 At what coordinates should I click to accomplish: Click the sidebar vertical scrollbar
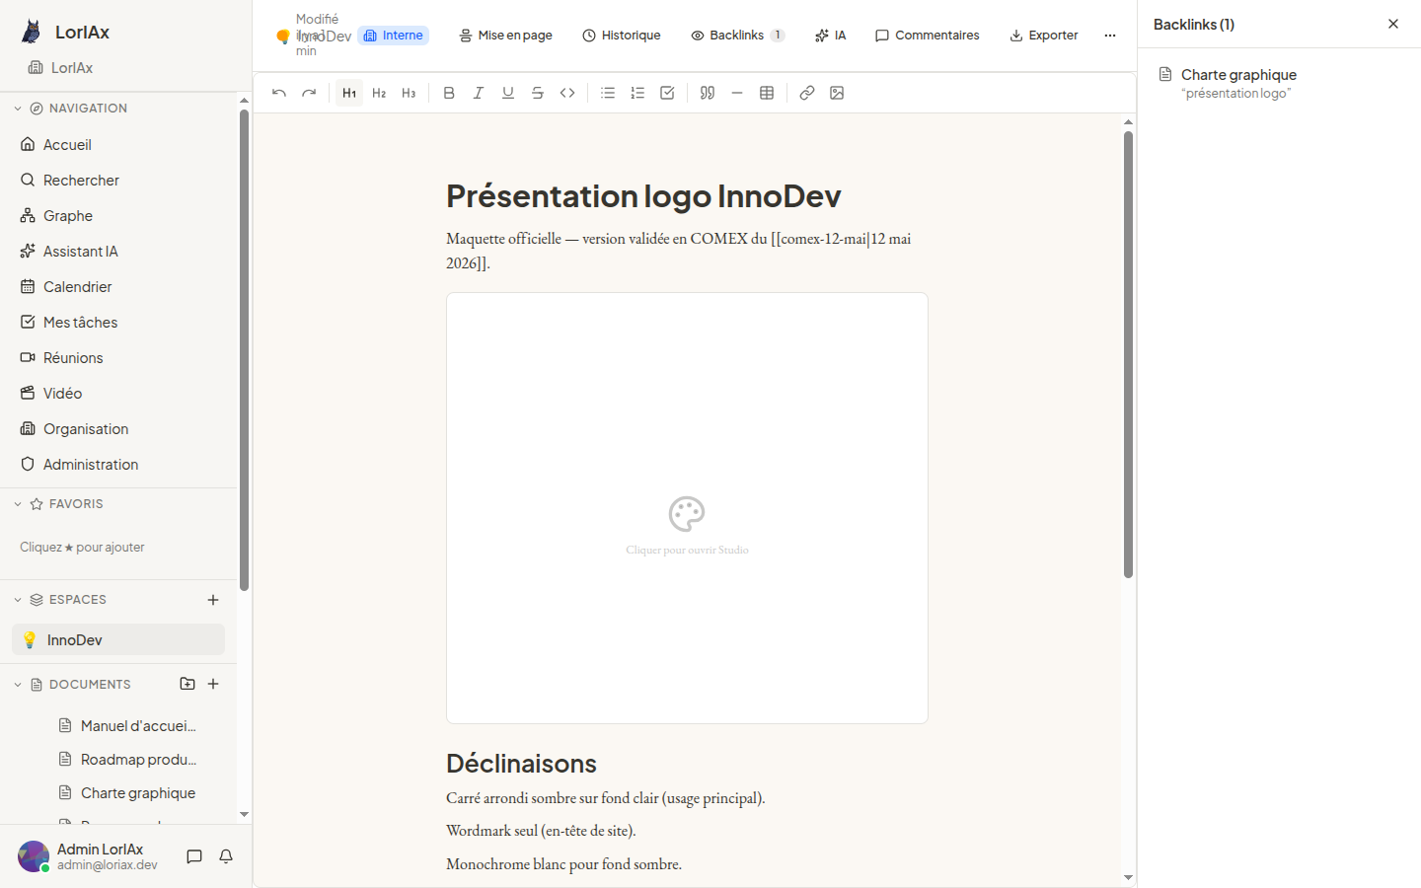coord(244,350)
